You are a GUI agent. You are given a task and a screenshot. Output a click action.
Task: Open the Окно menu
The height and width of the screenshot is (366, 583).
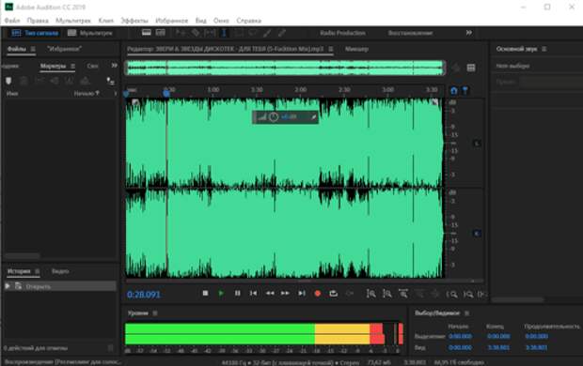pyautogui.click(x=221, y=21)
